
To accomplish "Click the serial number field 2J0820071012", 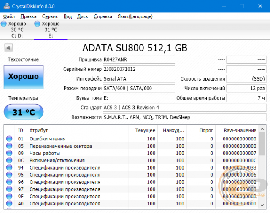I will pos(139,69).
